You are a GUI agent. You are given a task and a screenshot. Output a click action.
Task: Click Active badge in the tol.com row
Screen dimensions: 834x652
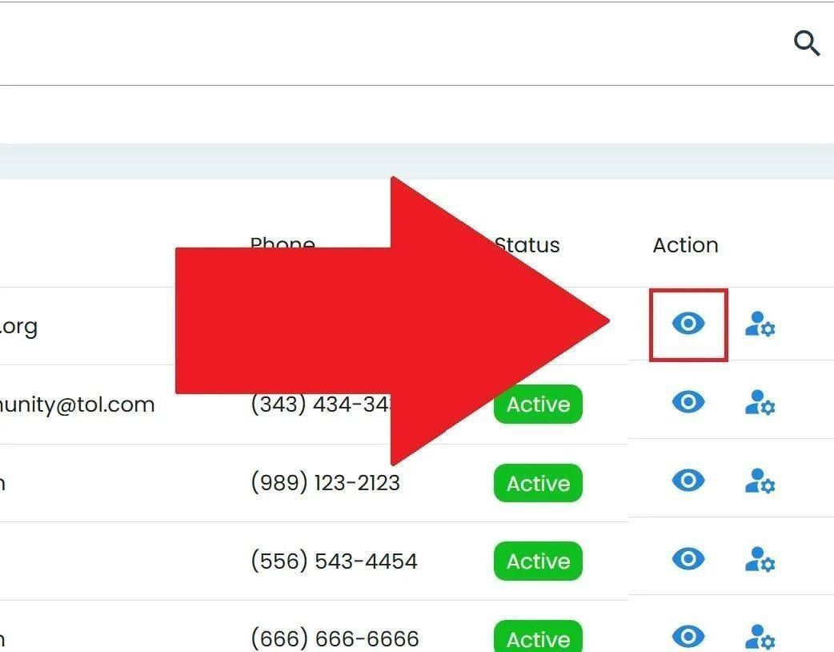point(538,404)
